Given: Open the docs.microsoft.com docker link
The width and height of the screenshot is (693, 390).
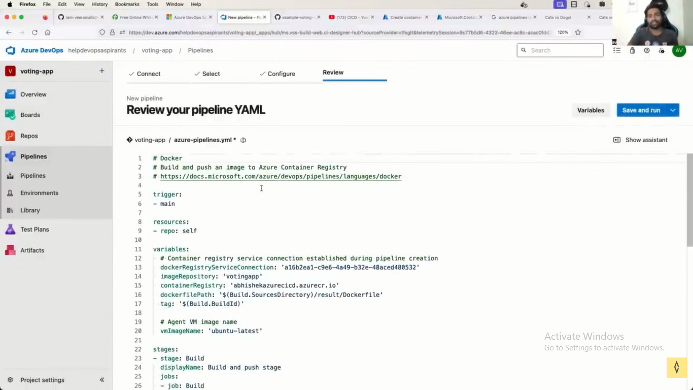Looking at the screenshot, I should click(x=281, y=176).
